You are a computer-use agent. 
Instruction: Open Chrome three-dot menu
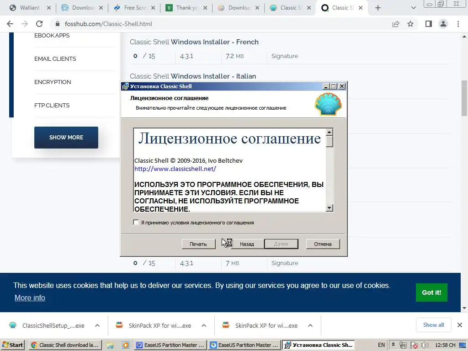(x=458, y=24)
